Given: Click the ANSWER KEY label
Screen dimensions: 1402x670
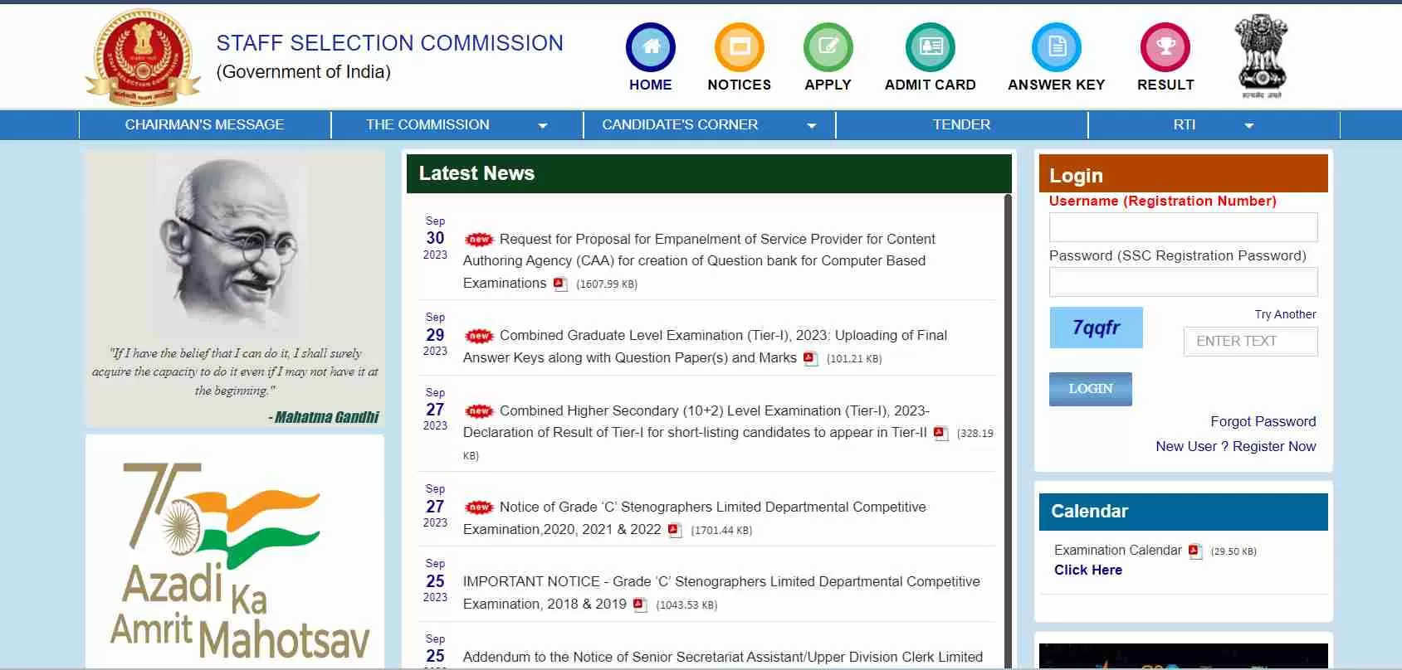Looking at the screenshot, I should click(1057, 85).
